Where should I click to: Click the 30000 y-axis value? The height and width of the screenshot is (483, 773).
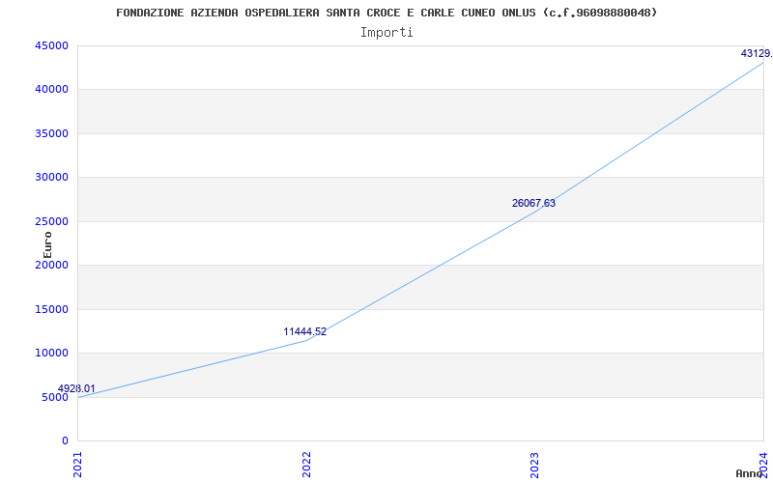tap(51, 178)
